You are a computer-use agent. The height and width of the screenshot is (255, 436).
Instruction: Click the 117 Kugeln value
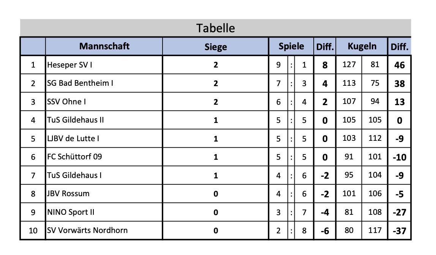[375, 230]
